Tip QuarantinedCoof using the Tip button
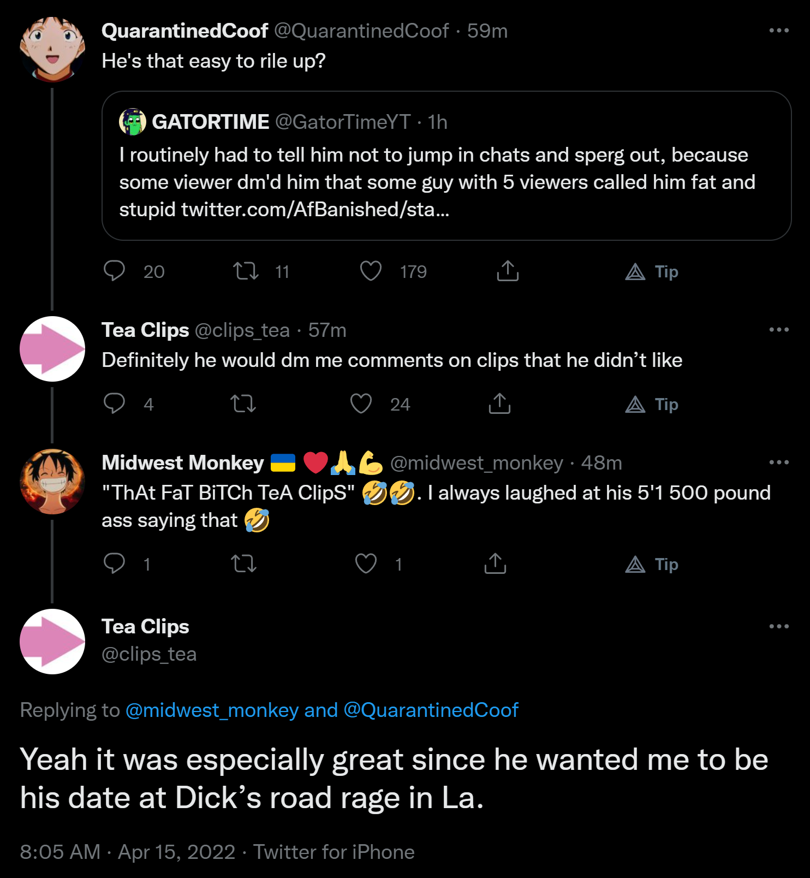This screenshot has width=810, height=878. [x=652, y=271]
